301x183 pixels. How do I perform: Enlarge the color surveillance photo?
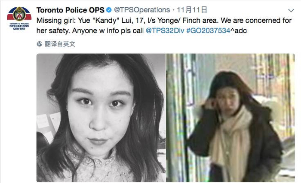tap(230, 118)
